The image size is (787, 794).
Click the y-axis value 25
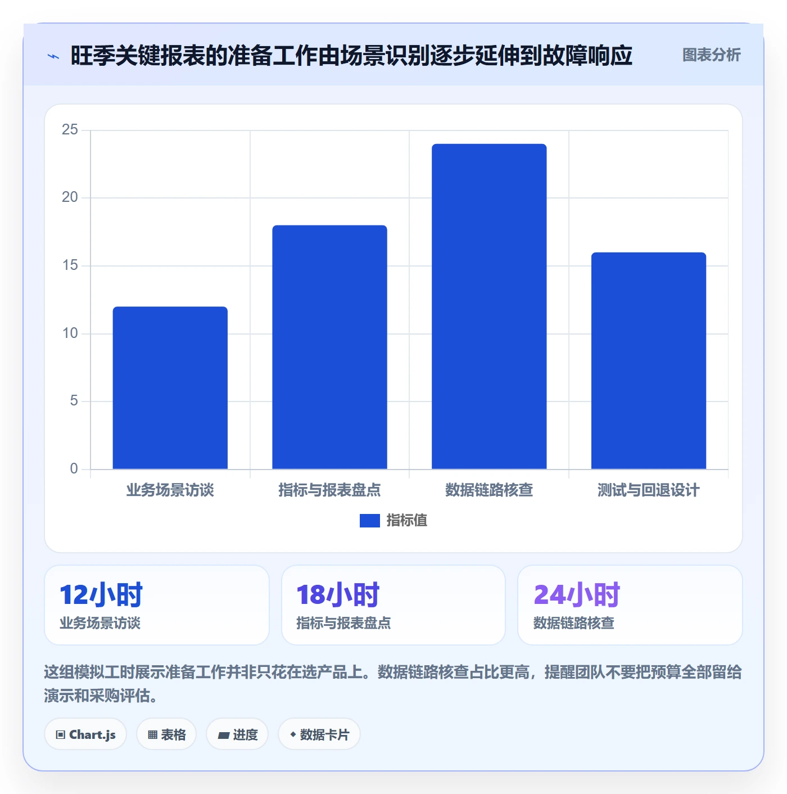tap(70, 130)
